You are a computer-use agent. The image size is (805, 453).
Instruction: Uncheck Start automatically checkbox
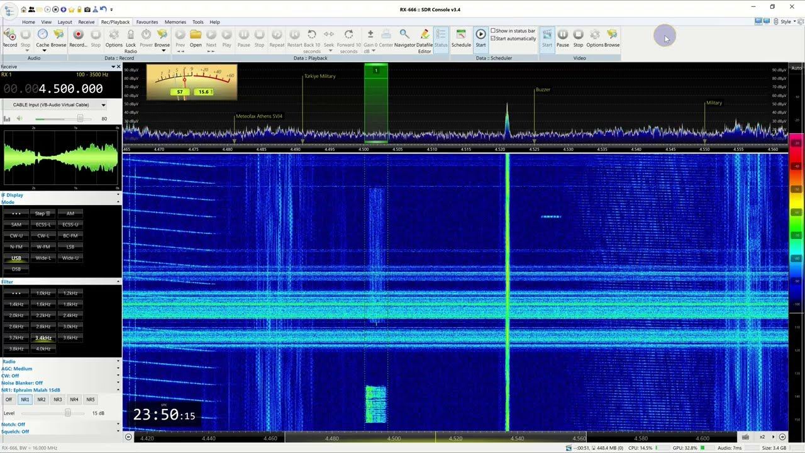coord(493,38)
